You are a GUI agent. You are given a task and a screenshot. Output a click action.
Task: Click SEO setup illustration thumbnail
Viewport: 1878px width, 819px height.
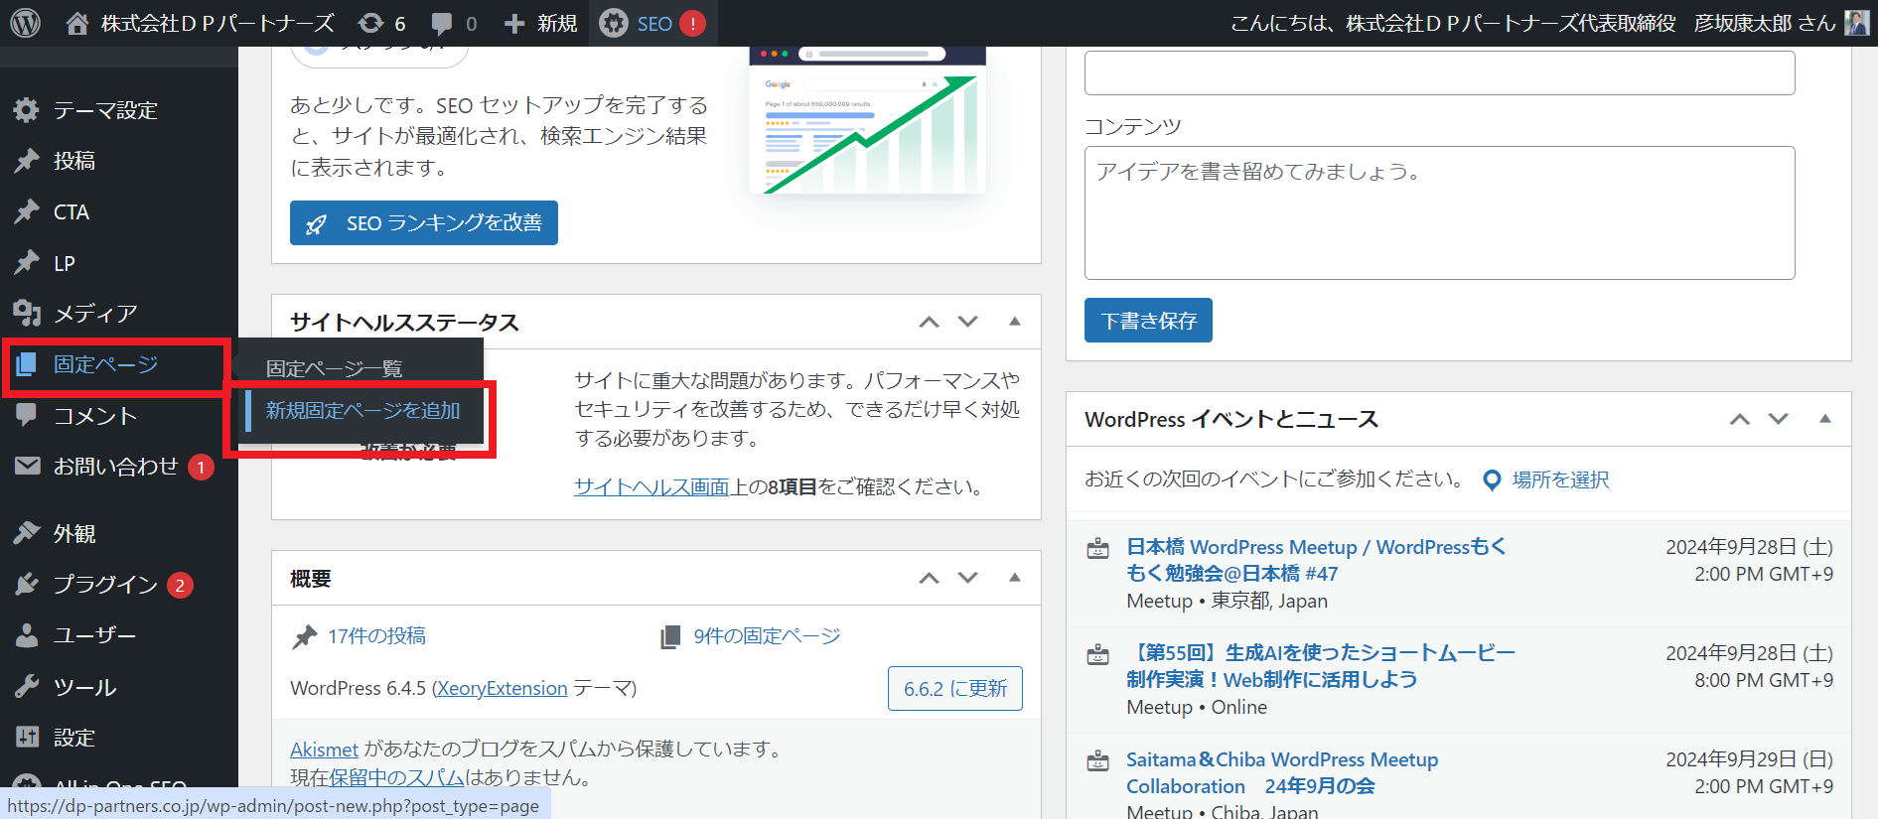click(x=867, y=120)
